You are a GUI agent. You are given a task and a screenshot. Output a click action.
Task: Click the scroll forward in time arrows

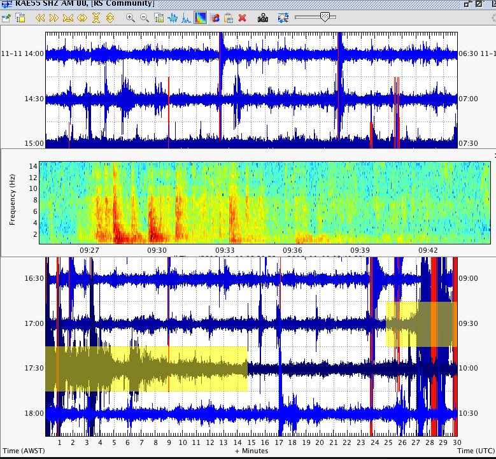(53, 18)
